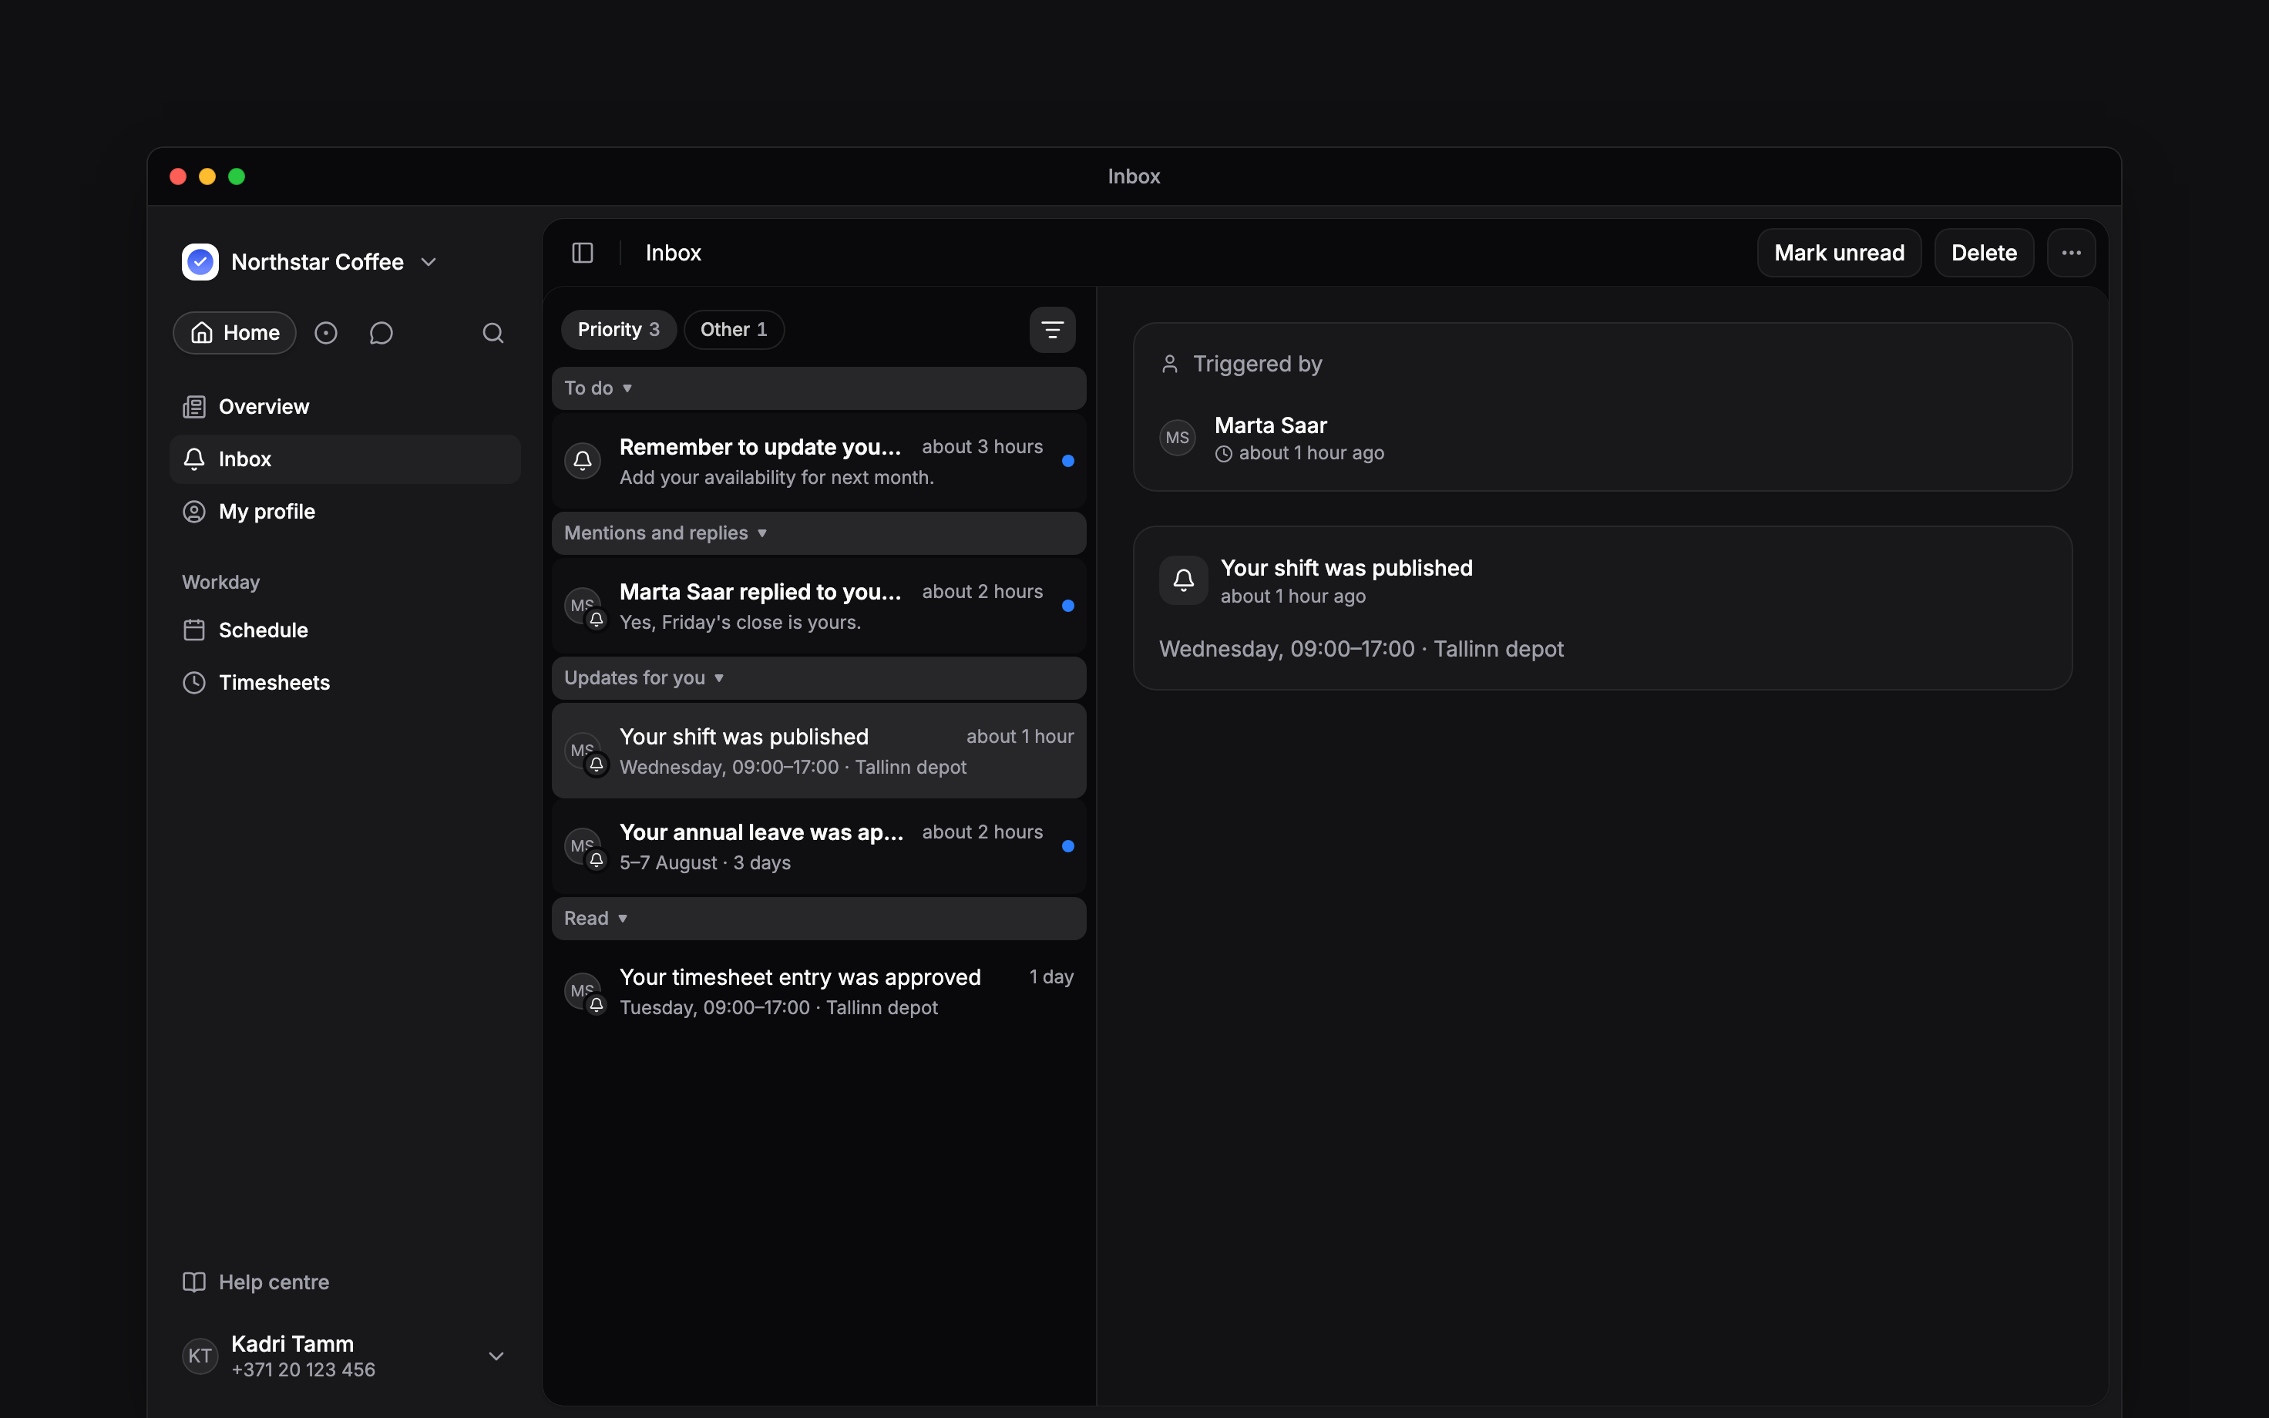Collapse the Mentions and replies section

(x=819, y=533)
